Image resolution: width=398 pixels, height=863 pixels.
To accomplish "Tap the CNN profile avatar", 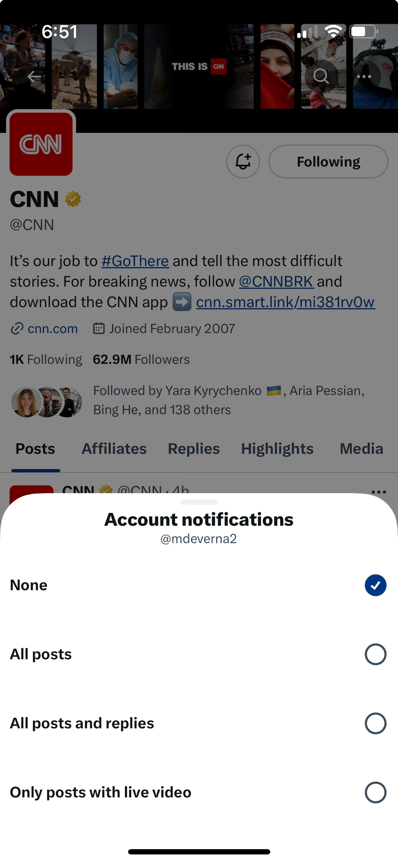I will tap(41, 144).
